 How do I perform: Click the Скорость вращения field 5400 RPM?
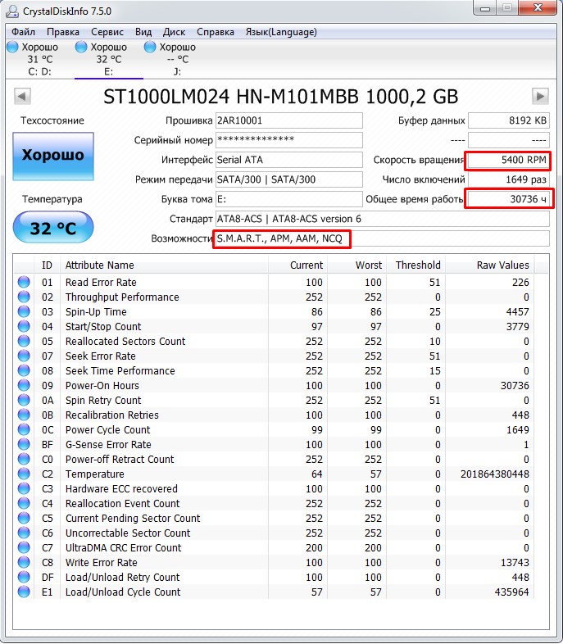click(509, 160)
